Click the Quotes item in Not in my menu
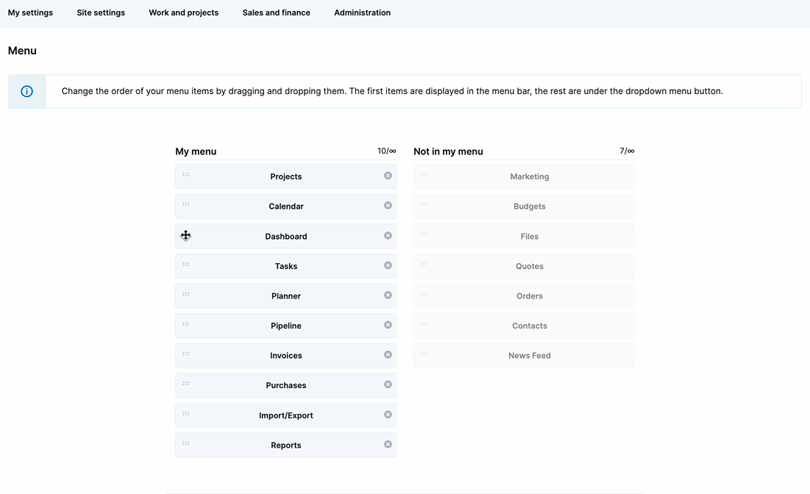This screenshot has height=494, width=810. tap(524, 266)
